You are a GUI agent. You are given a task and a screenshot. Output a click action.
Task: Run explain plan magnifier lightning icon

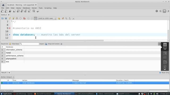coord(17,18)
